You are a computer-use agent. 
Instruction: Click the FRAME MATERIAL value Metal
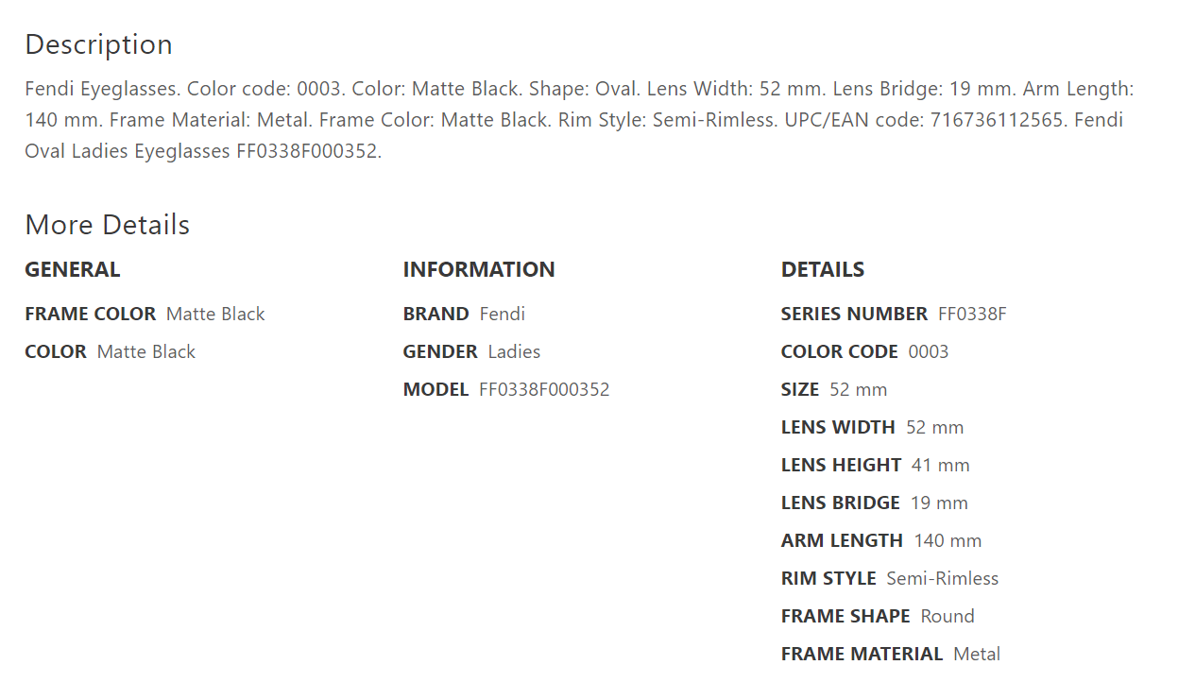977,654
